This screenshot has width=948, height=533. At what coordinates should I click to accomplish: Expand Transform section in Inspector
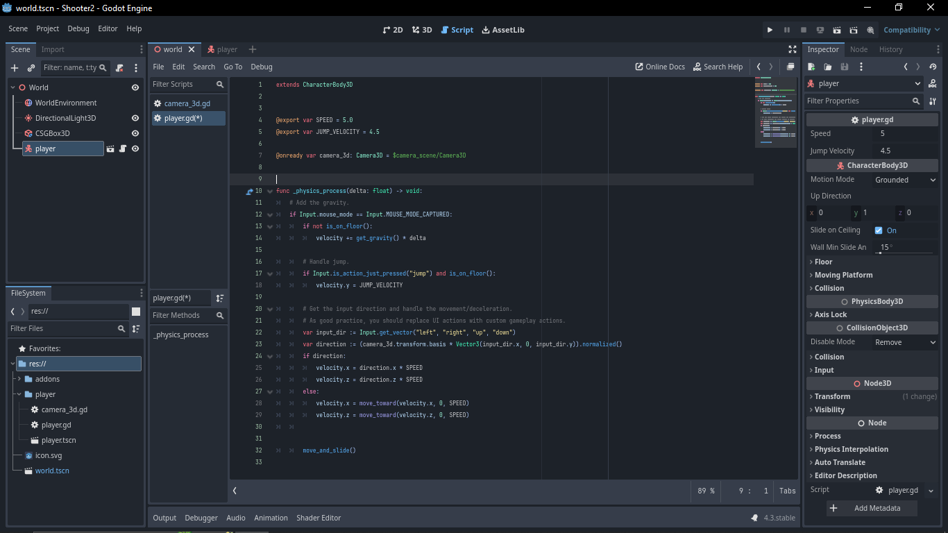click(872, 396)
